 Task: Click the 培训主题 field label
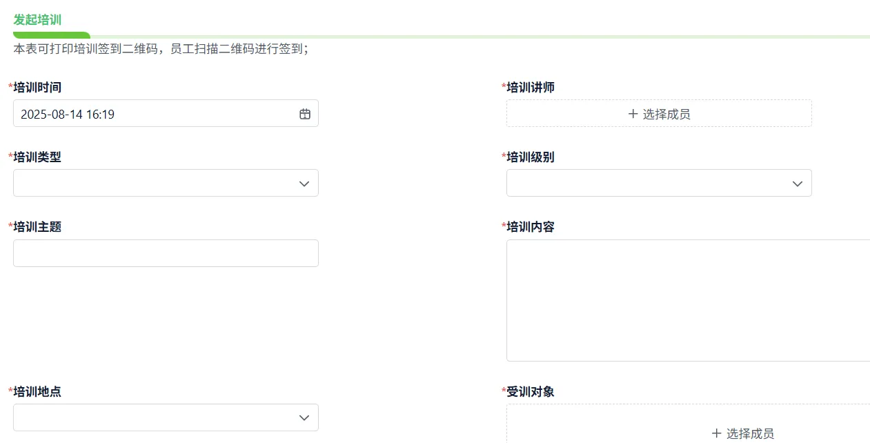(37, 227)
